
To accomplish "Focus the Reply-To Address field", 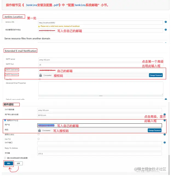I will [x=100, y=149].
